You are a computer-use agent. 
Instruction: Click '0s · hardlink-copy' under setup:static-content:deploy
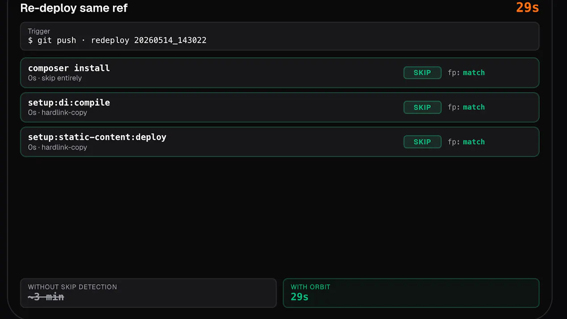click(58, 147)
